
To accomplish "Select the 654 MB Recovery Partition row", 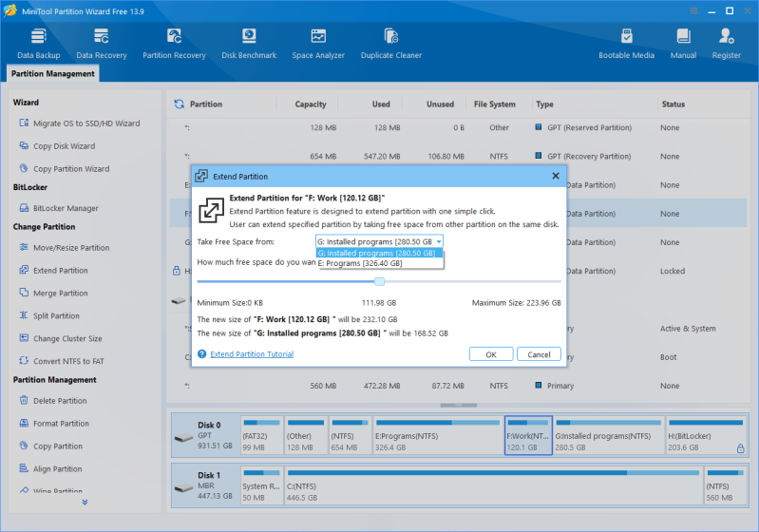I will tap(458, 157).
